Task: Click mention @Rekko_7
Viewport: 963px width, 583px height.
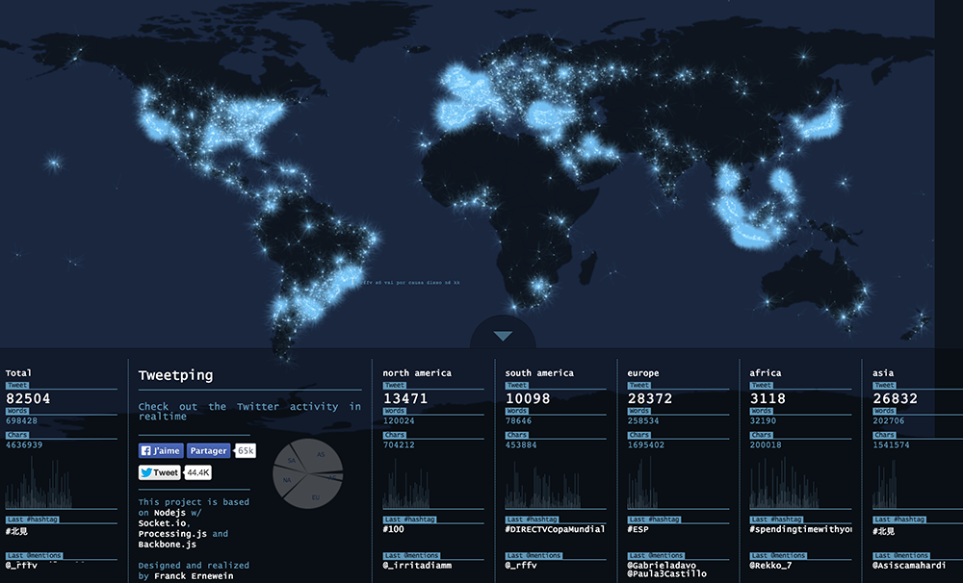Action: coord(770,566)
